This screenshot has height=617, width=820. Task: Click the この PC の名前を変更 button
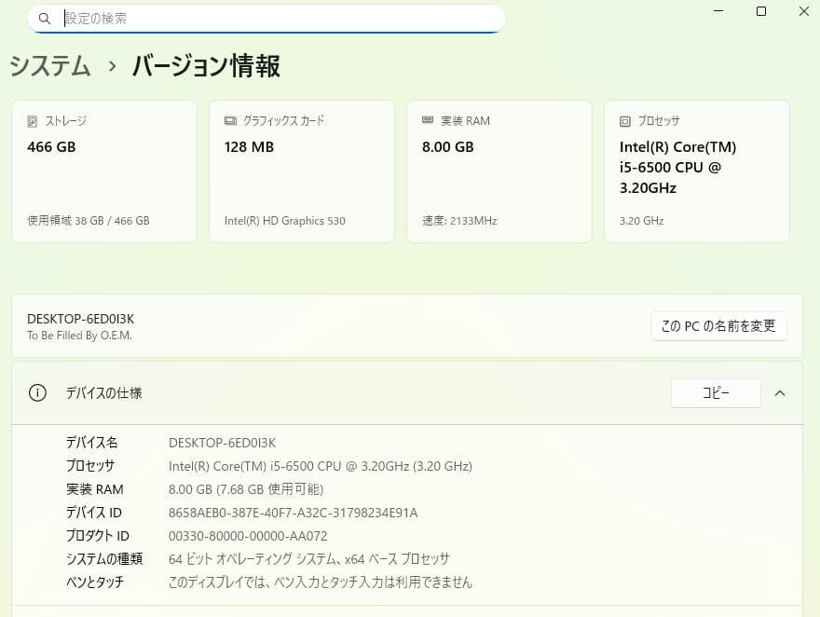(718, 325)
